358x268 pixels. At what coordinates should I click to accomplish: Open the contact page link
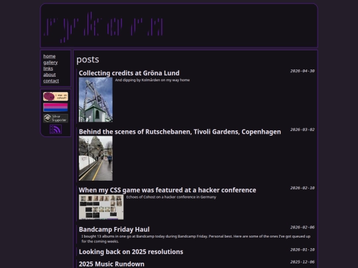pos(51,81)
